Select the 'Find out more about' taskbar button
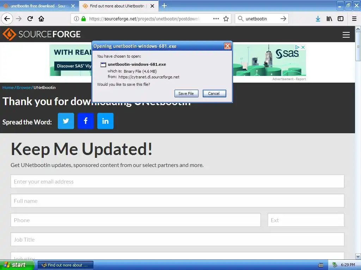The width and height of the screenshot is (361, 270). pyautogui.click(x=65, y=265)
